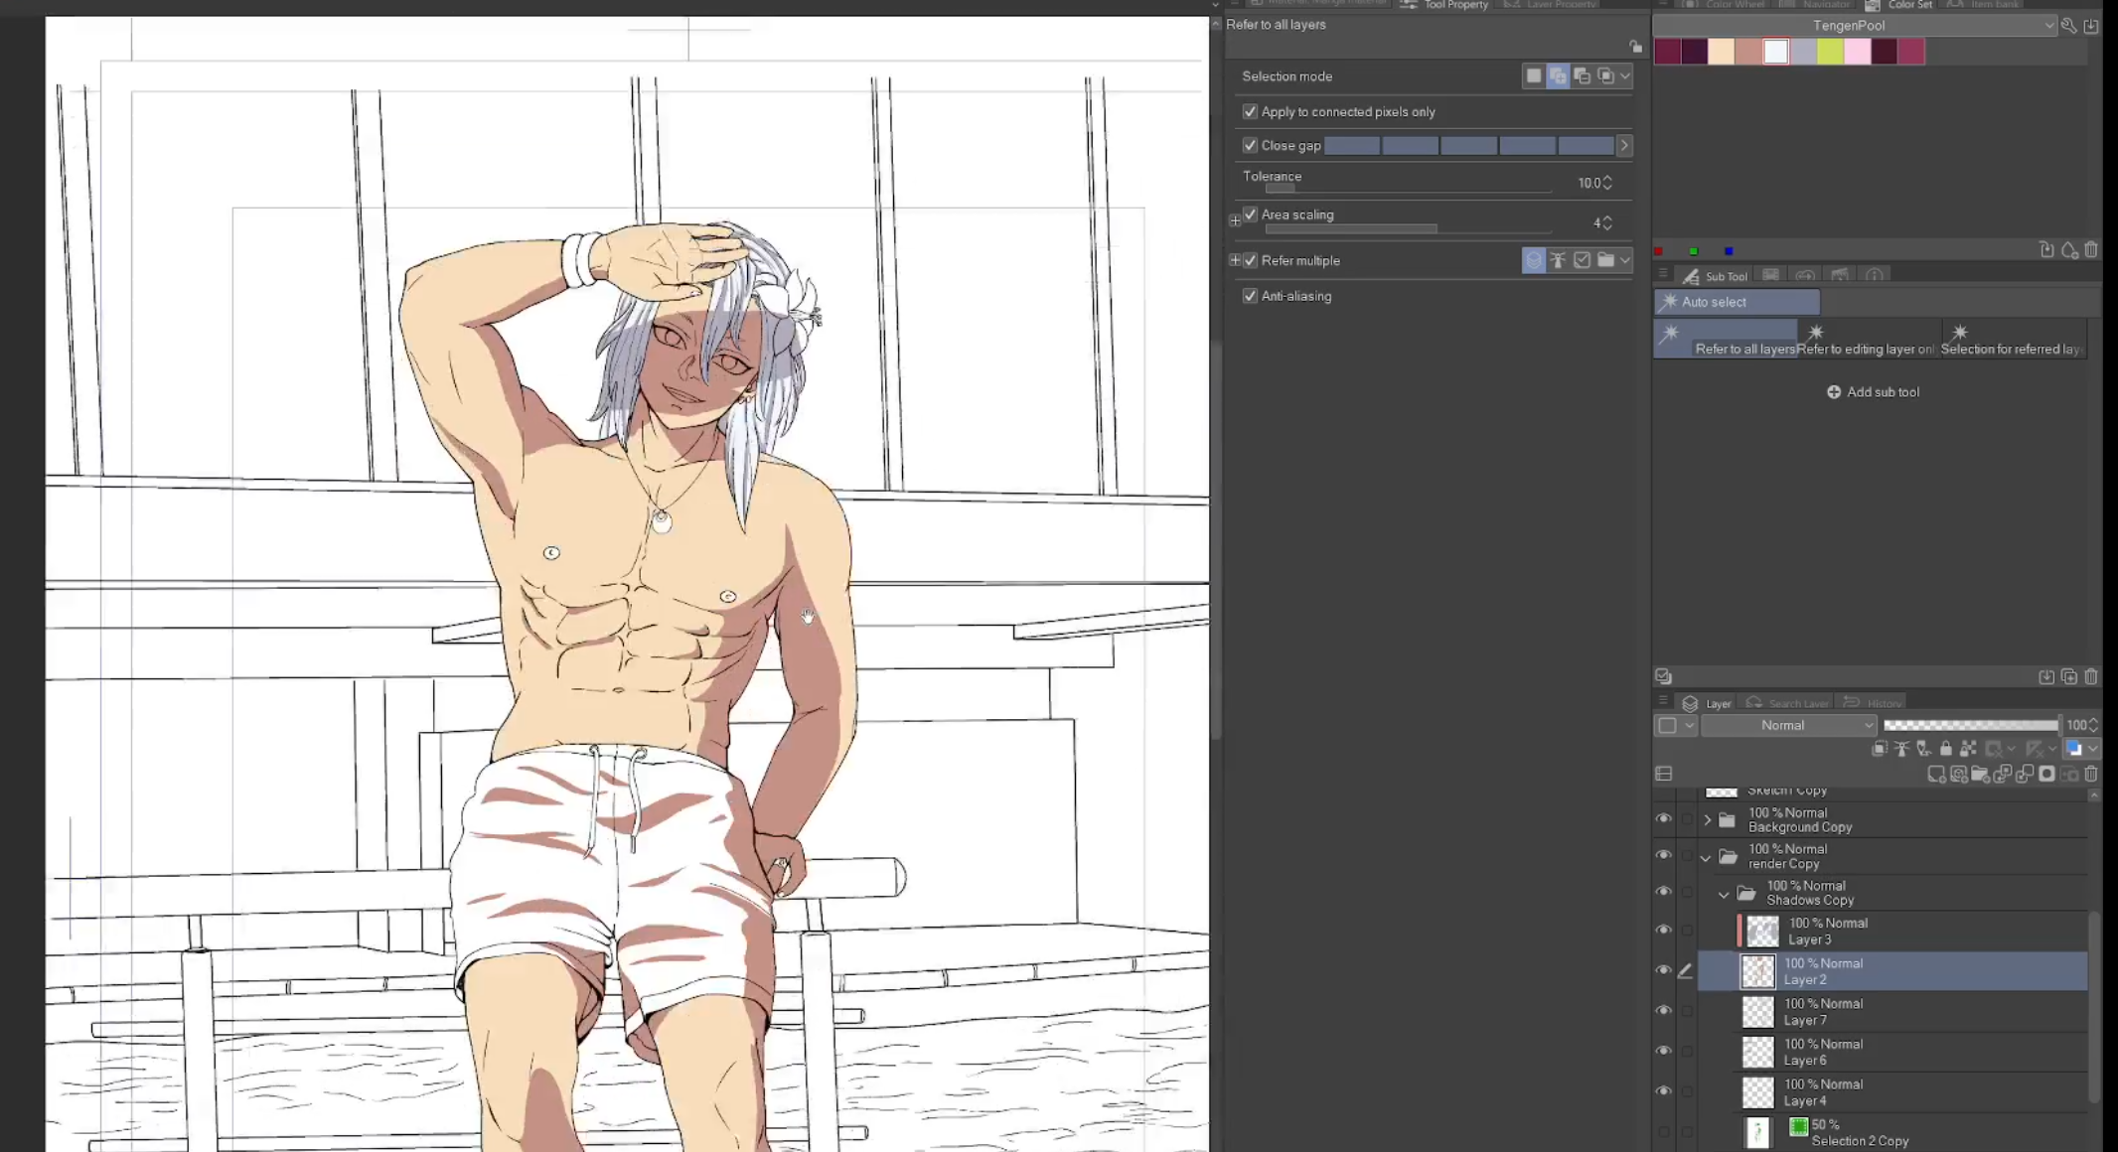The width and height of the screenshot is (2118, 1152).
Task: Select 'Refer to all layers' sub tool
Action: [1726, 339]
